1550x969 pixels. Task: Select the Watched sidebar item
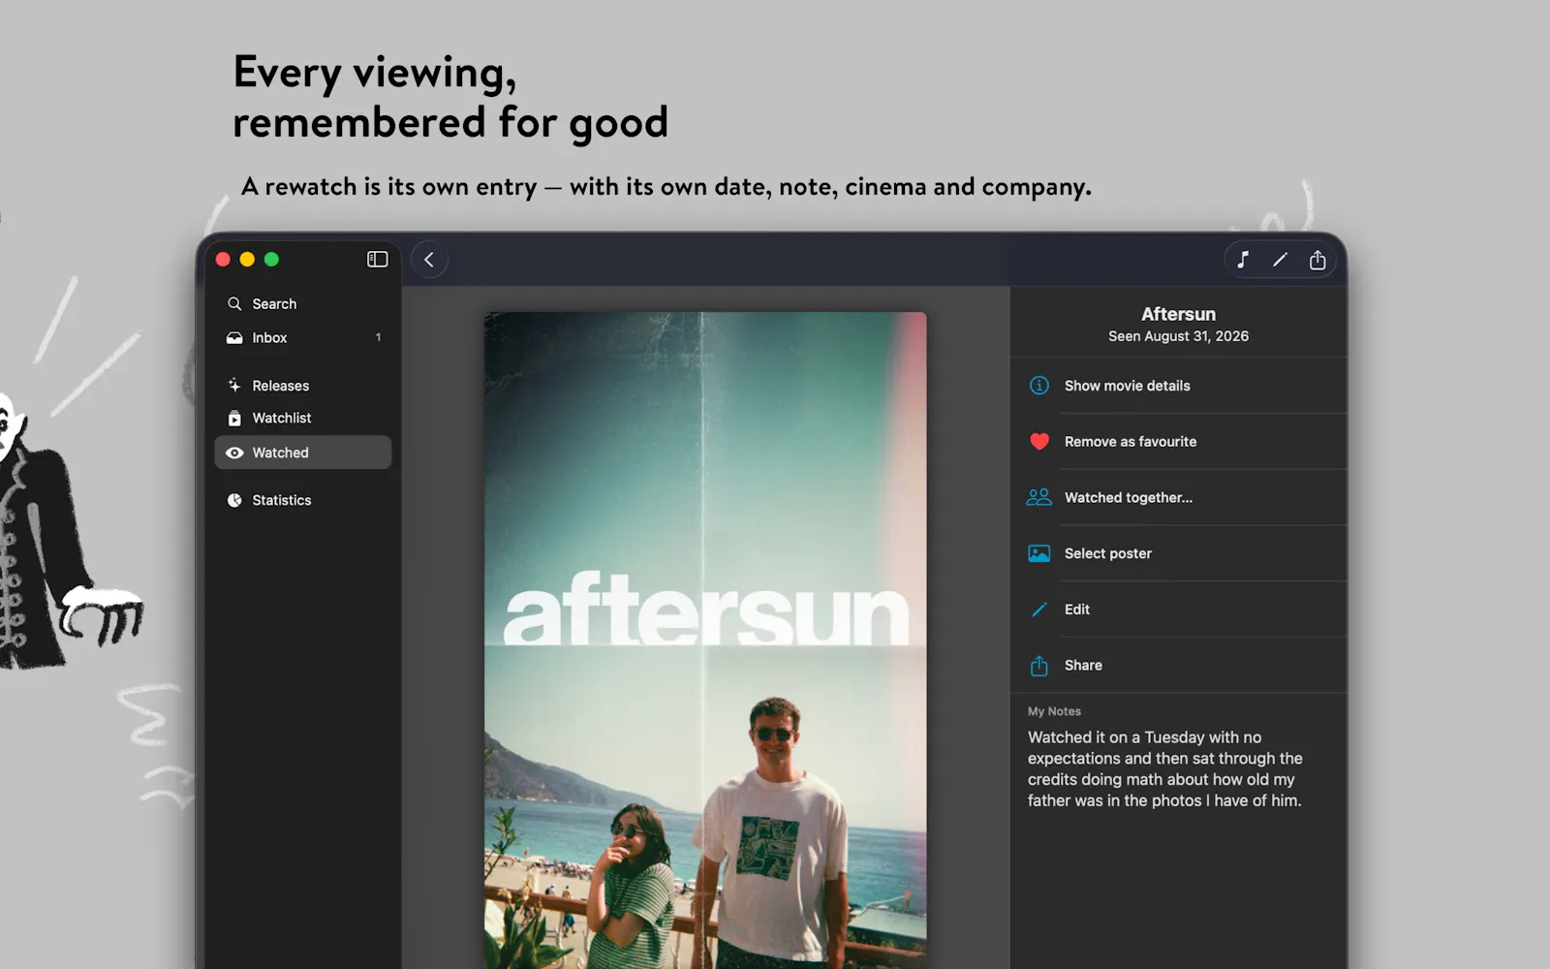click(x=303, y=453)
